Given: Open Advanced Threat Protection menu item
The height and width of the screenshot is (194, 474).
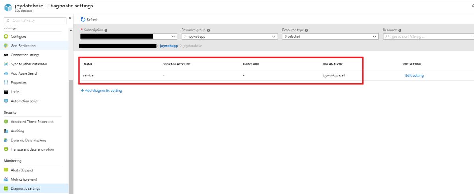Looking at the screenshot, I should click(x=34, y=122).
